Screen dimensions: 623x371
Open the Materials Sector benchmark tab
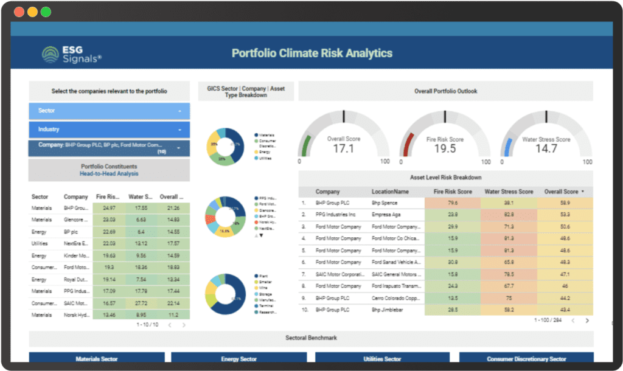(97, 358)
